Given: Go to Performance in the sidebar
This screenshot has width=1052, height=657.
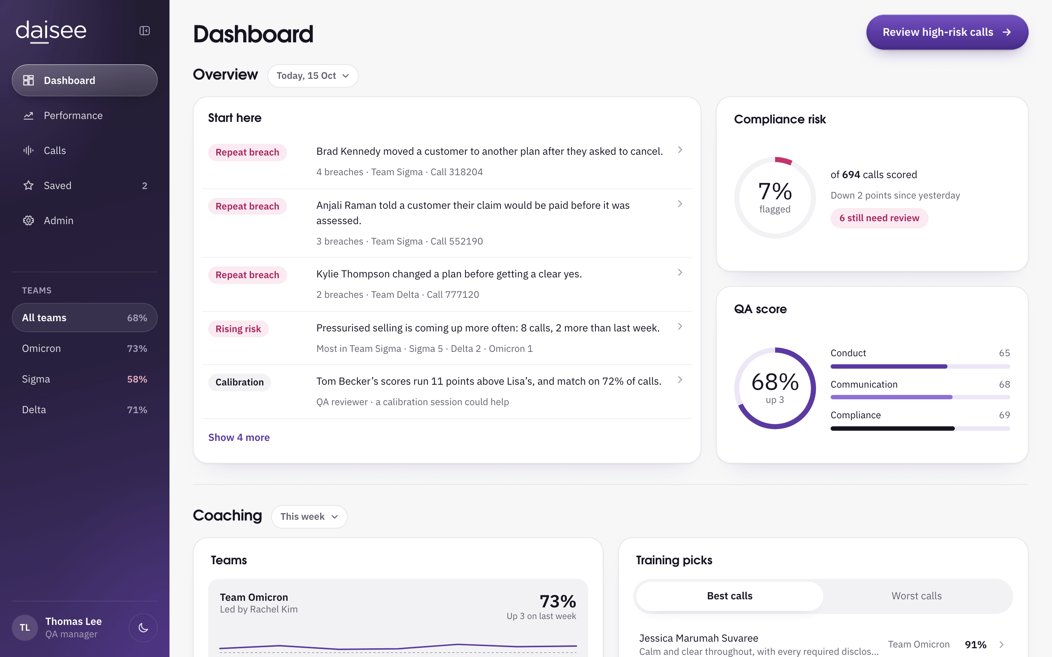Looking at the screenshot, I should pyautogui.click(x=85, y=116).
